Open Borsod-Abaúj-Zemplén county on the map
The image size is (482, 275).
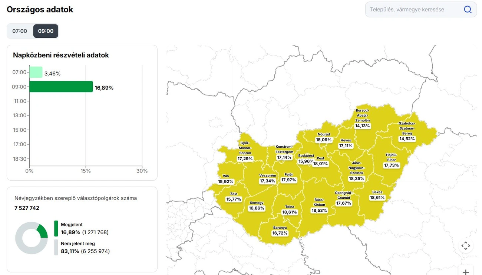point(362,118)
